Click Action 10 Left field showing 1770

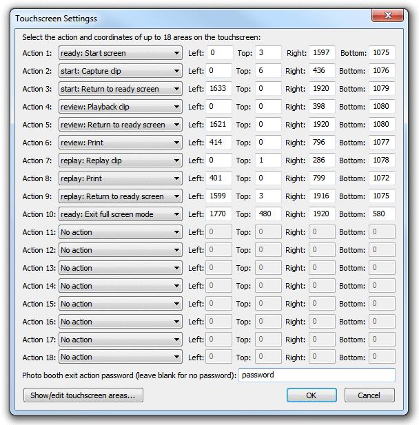pyautogui.click(x=218, y=214)
